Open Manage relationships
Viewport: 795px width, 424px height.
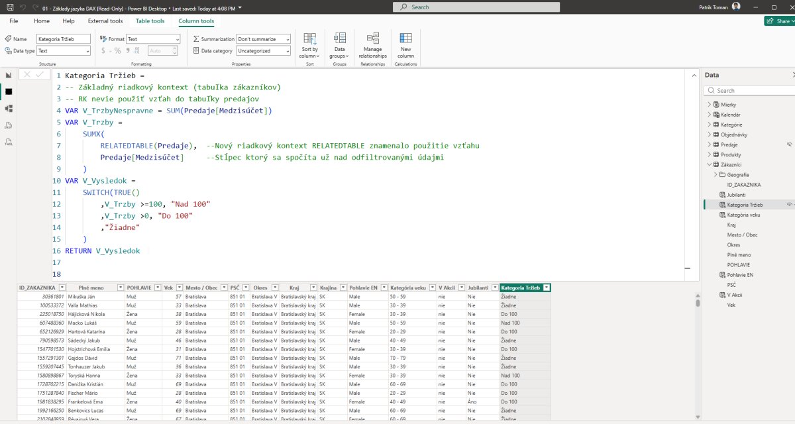[372, 45]
